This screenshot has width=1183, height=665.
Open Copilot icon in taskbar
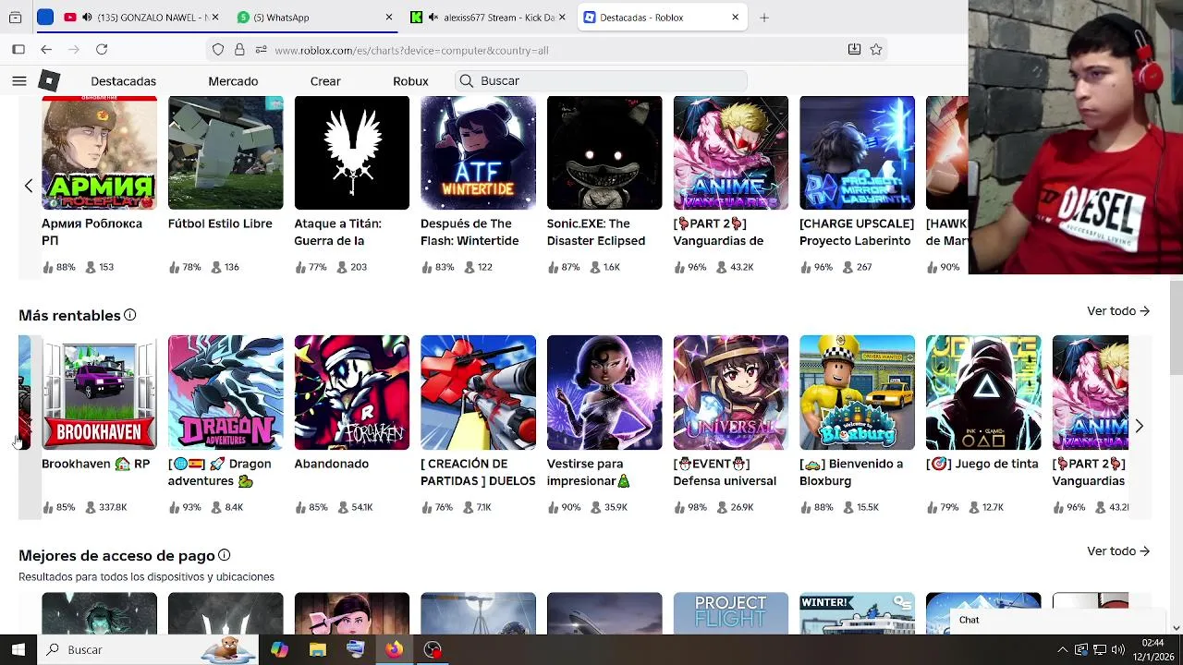pyautogui.click(x=279, y=649)
